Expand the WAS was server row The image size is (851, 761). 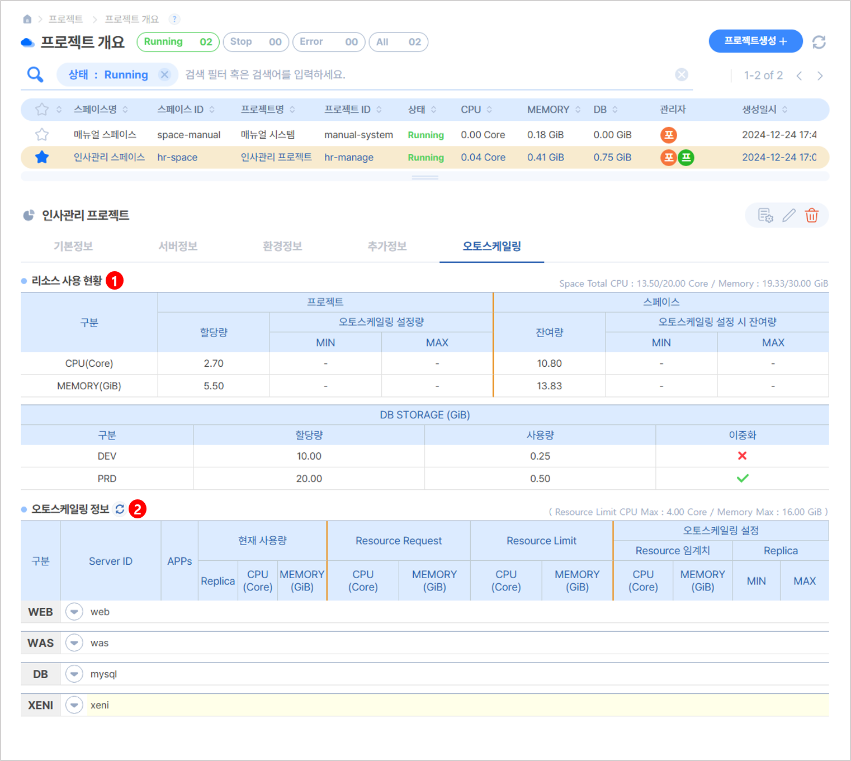[x=74, y=643]
